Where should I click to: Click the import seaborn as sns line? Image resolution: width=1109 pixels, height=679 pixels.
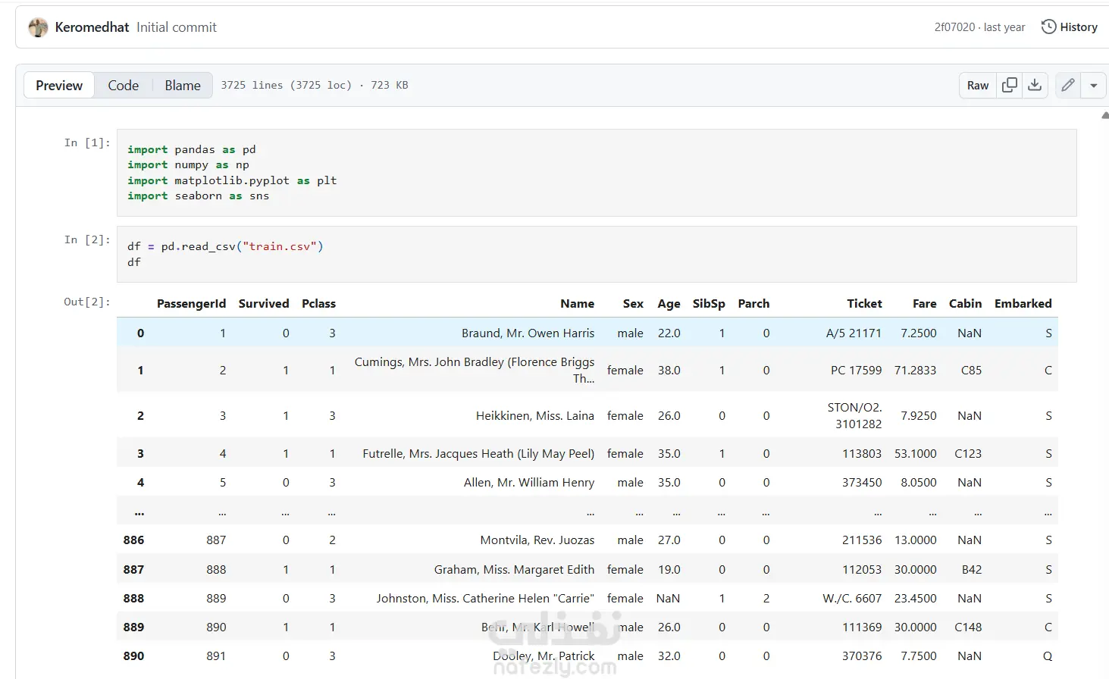(199, 196)
